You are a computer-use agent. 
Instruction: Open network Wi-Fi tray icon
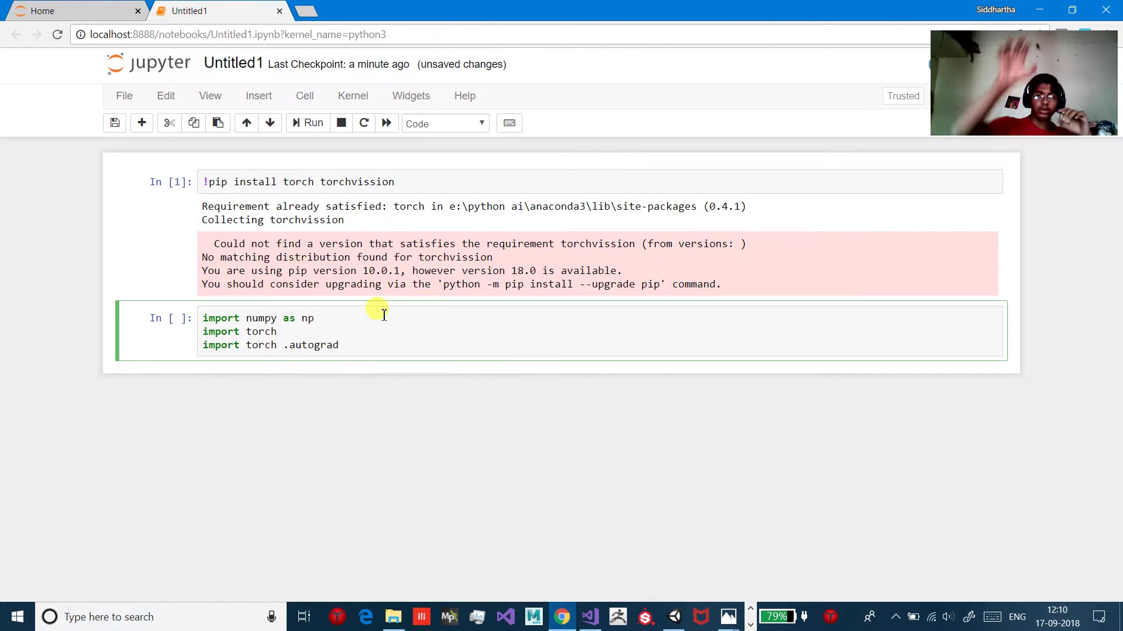click(x=932, y=616)
